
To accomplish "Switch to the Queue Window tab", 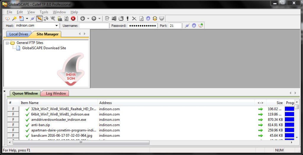I will tap(25, 93).
